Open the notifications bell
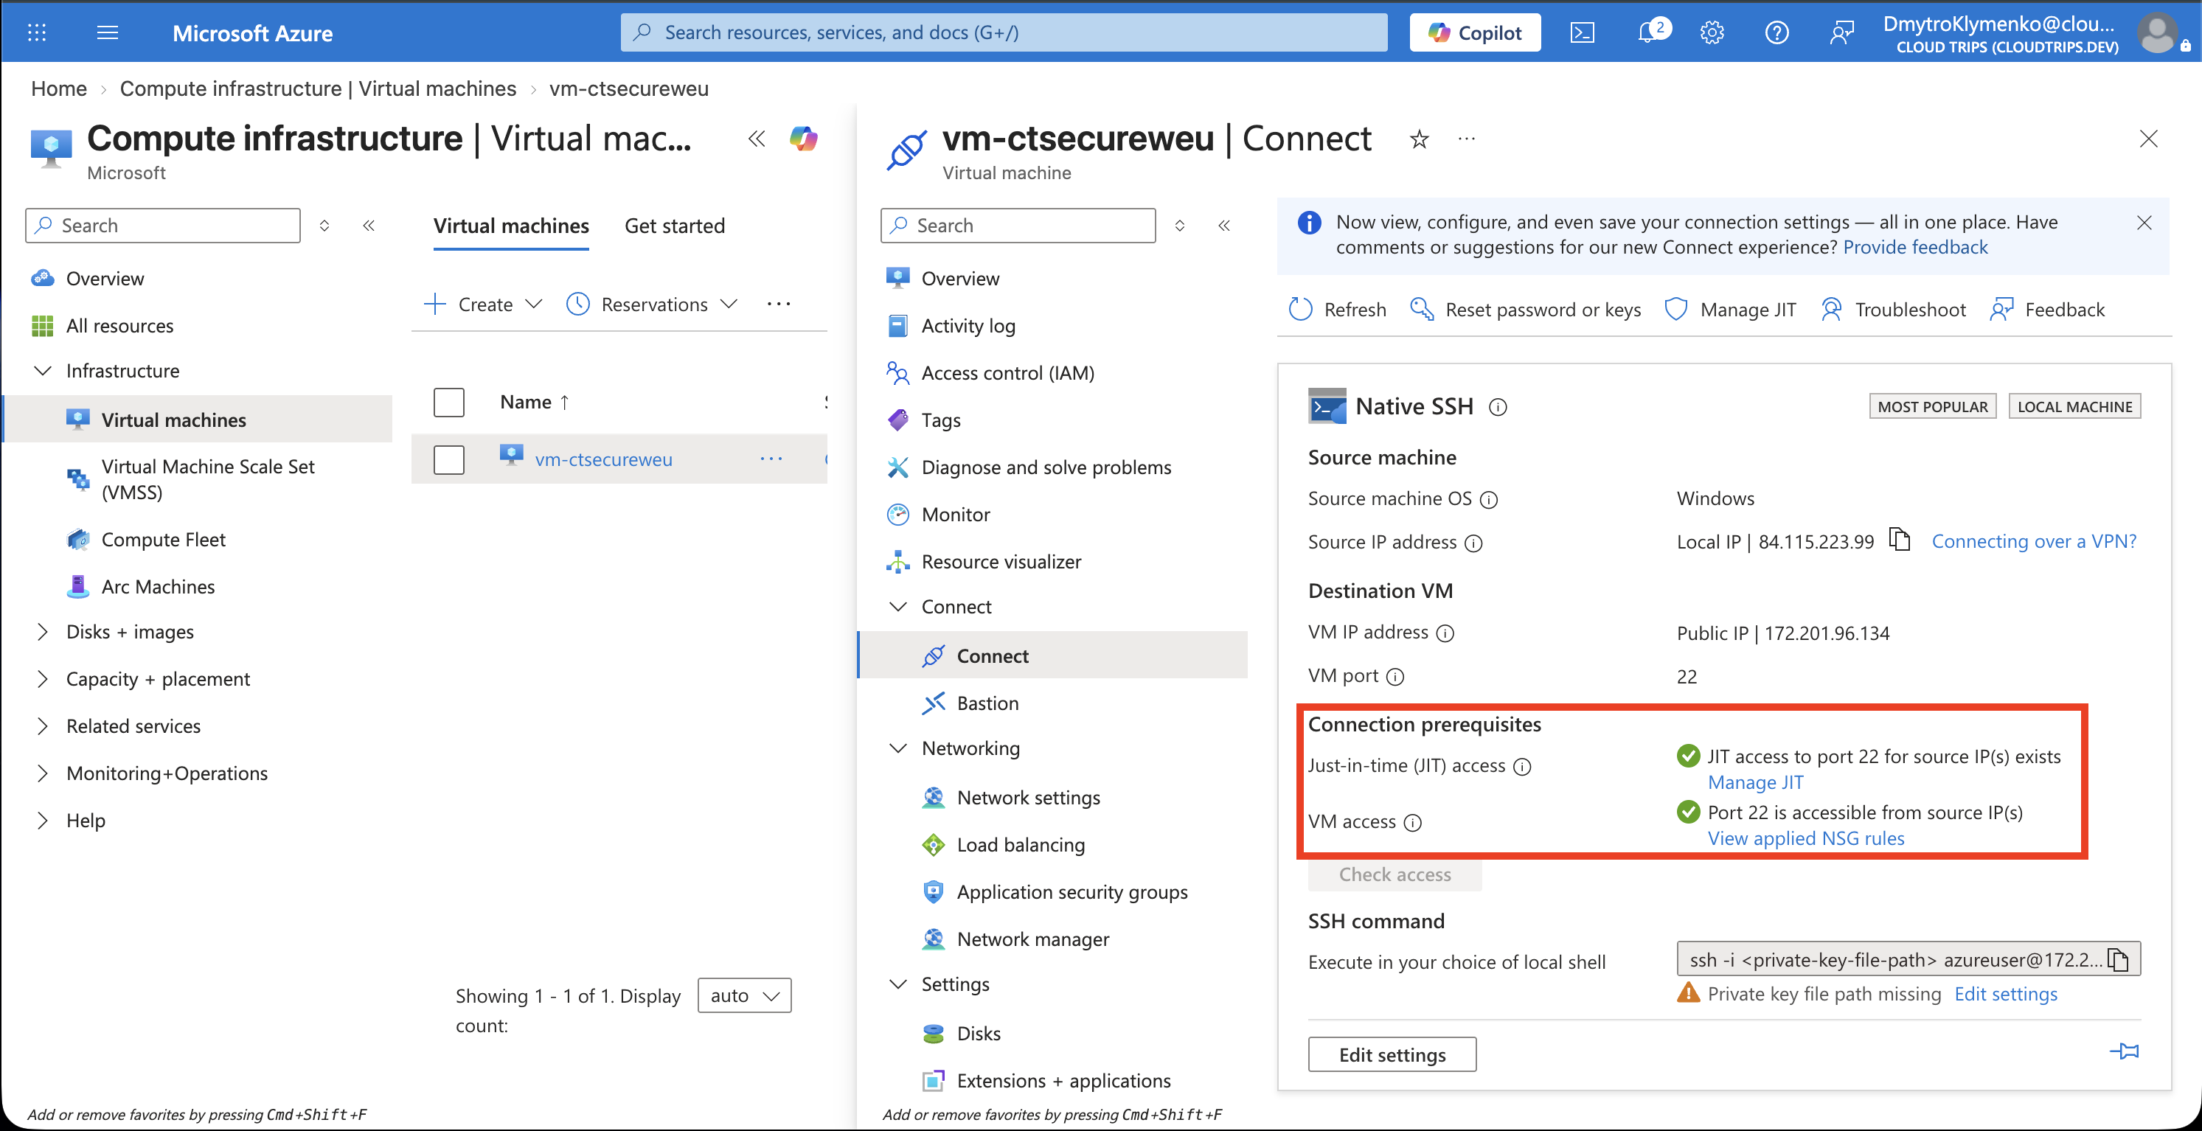This screenshot has width=2202, height=1131. pyautogui.click(x=1647, y=32)
